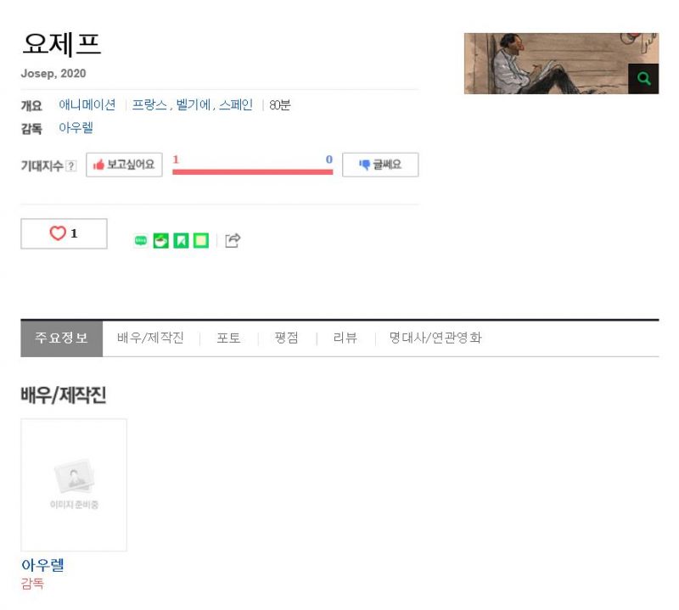Share to Naver Cafe coffee cup icon
Image resolution: width=679 pixels, height=610 pixels.
click(x=160, y=241)
